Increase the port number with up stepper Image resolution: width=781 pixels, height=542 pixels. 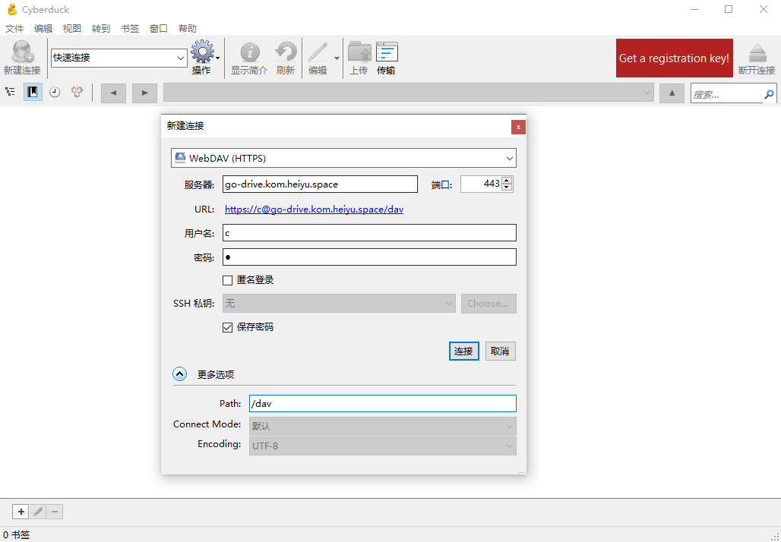[507, 181]
